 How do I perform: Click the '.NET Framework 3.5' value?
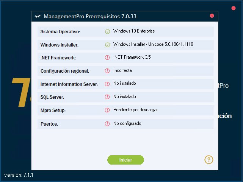click(x=132, y=57)
